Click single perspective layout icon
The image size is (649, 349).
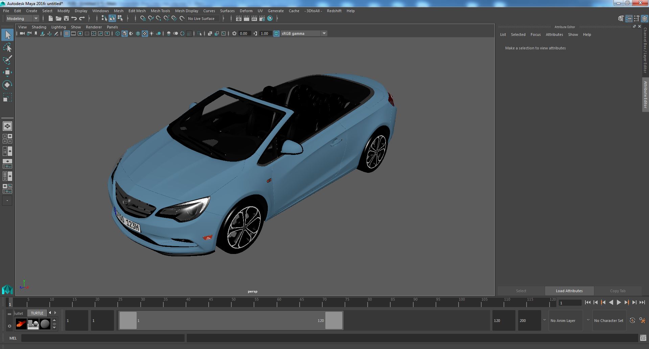pyautogui.click(x=7, y=126)
